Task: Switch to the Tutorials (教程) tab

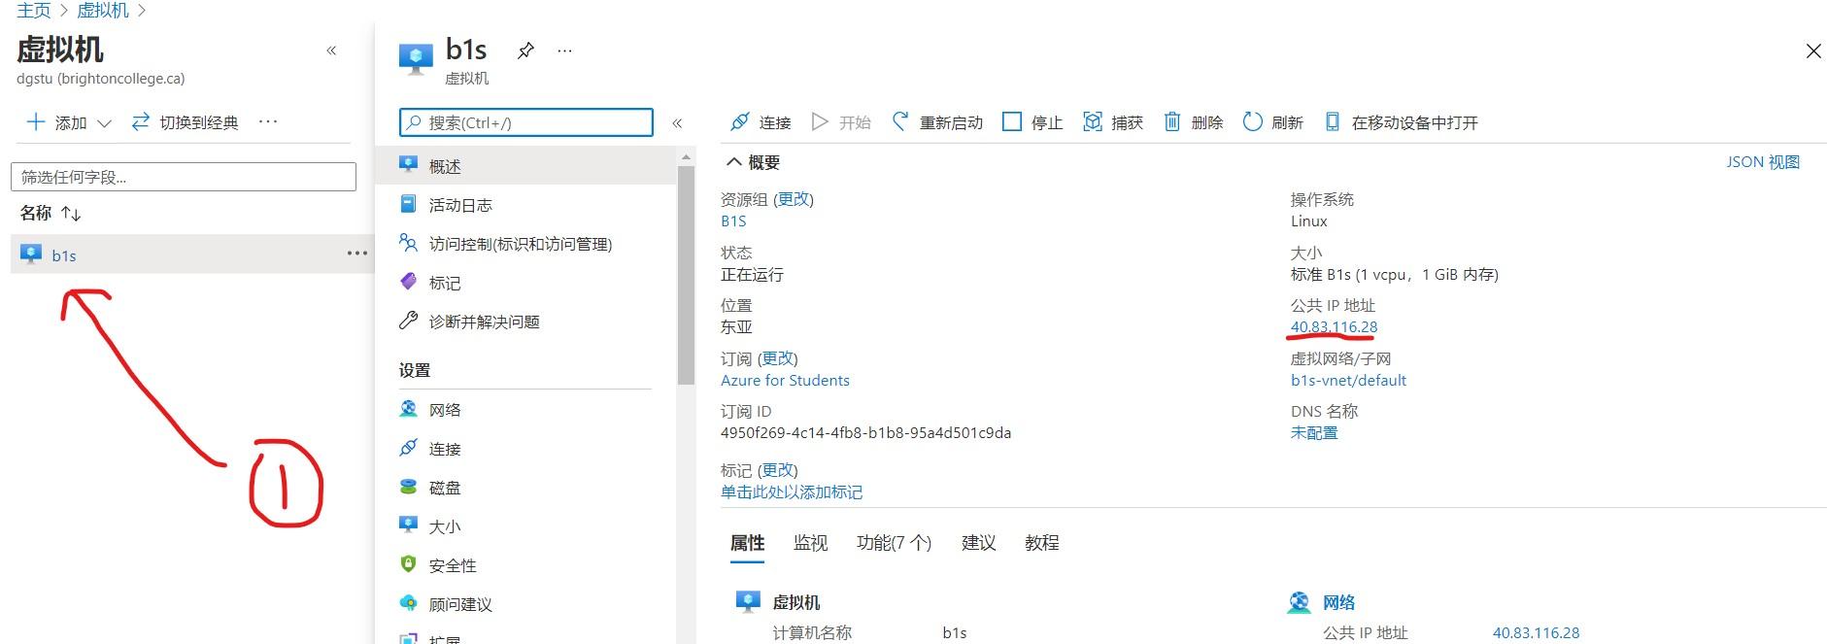Action: point(1041,543)
